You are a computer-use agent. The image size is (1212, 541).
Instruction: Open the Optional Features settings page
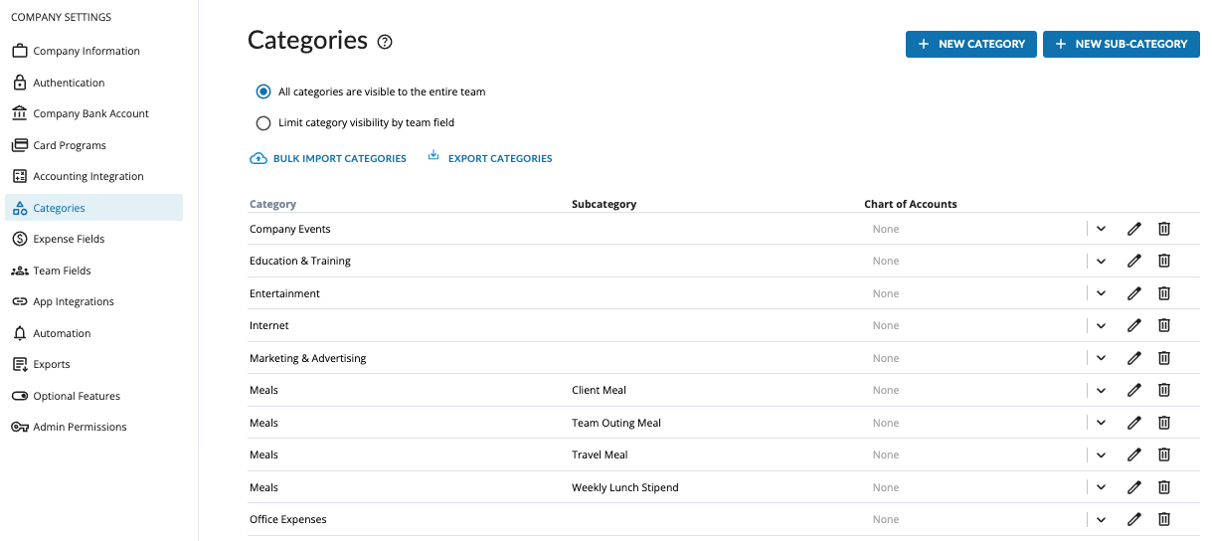pos(77,396)
